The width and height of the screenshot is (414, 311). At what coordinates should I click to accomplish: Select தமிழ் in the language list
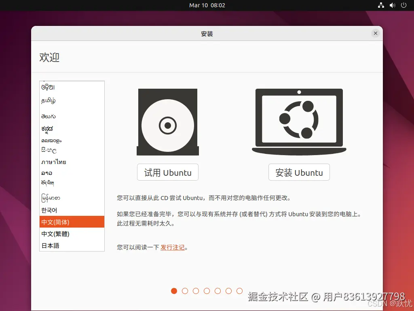pyautogui.click(x=72, y=100)
